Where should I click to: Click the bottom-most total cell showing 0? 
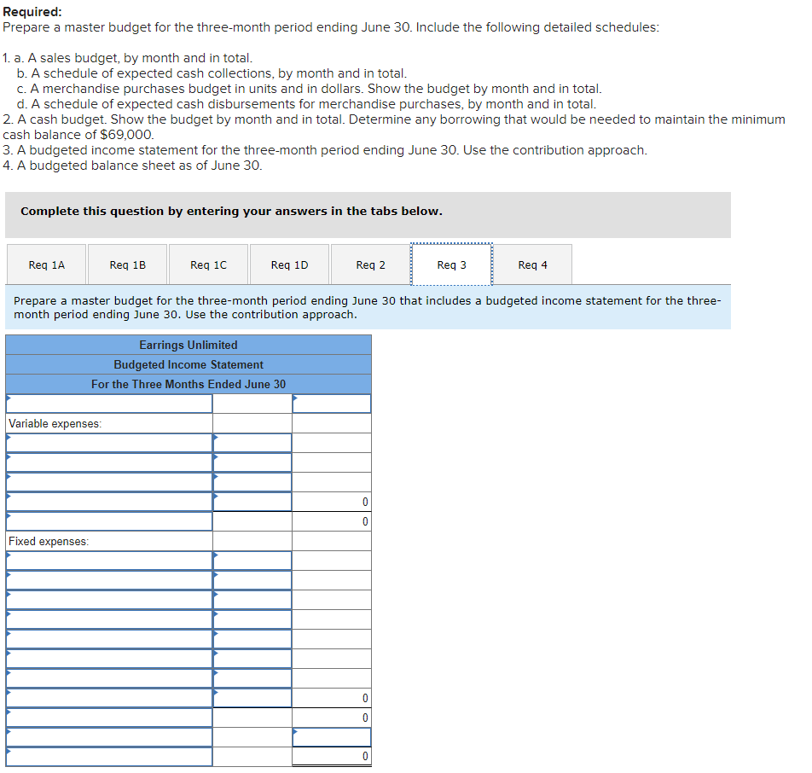pyautogui.click(x=332, y=757)
